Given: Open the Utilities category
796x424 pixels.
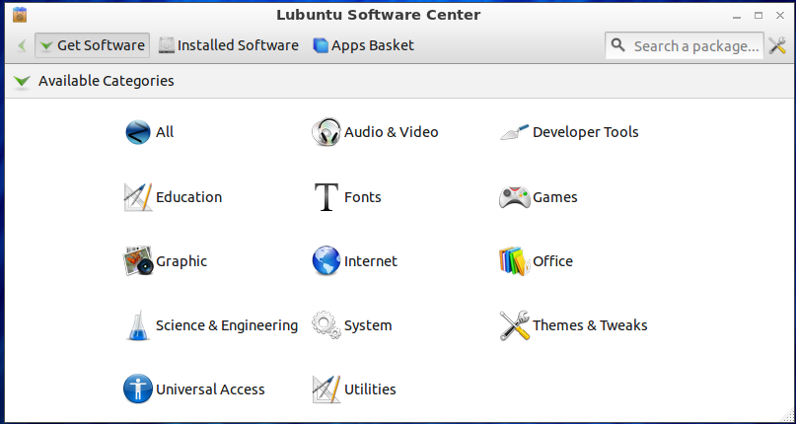Looking at the screenshot, I should (369, 389).
